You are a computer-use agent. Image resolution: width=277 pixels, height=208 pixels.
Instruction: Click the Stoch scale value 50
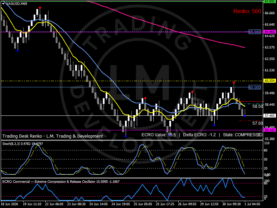[x=266, y=159]
